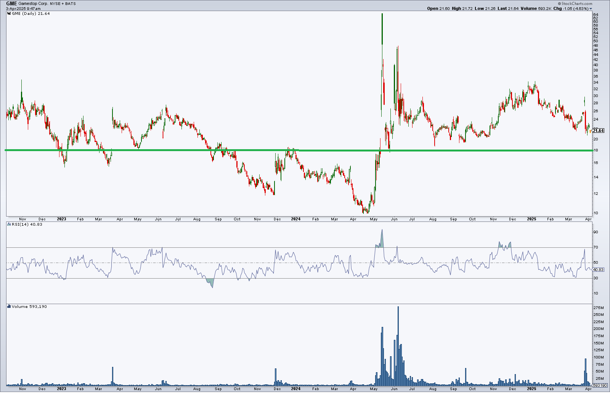Click the 21.64 current price tag on price axis

pos(598,131)
